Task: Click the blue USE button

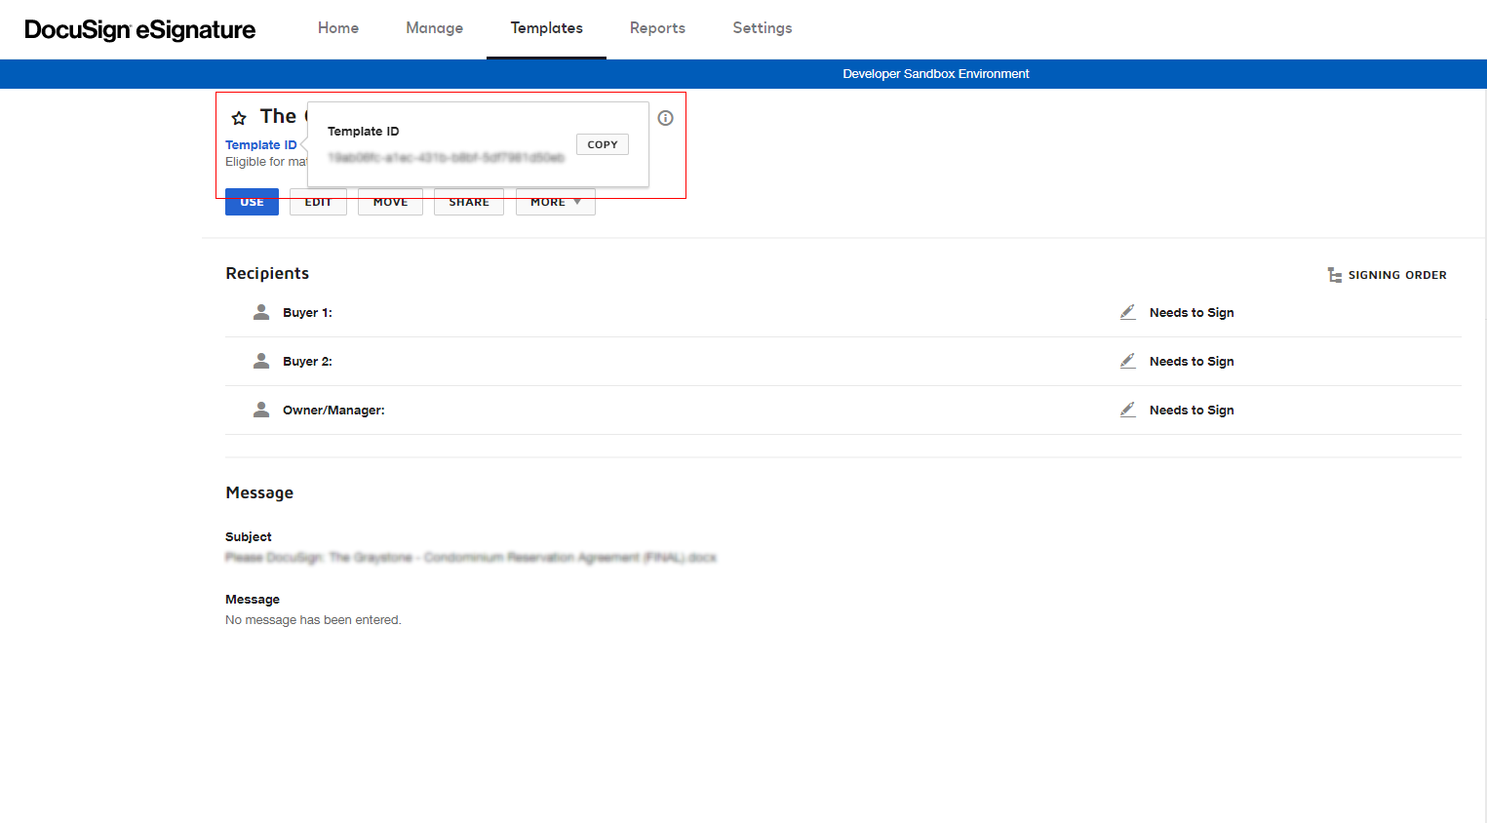Action: tap(252, 201)
